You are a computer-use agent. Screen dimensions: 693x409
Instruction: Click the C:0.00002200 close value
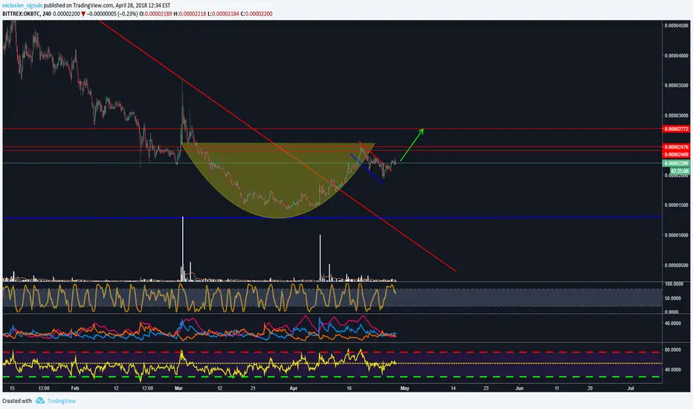tap(257, 13)
